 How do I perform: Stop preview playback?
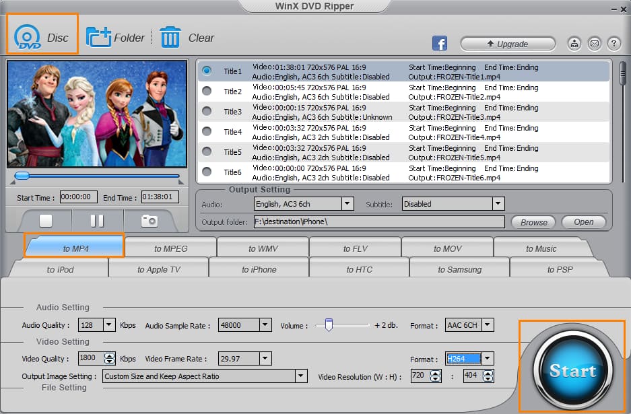tap(46, 221)
